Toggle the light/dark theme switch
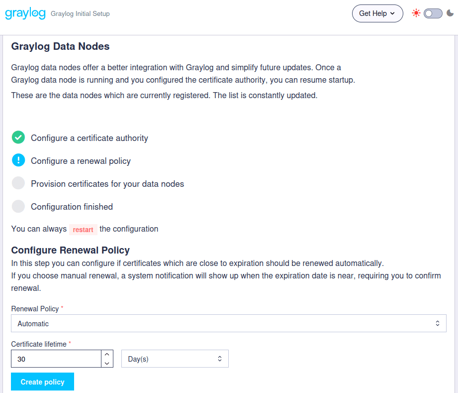This screenshot has width=458, height=393. 433,13
